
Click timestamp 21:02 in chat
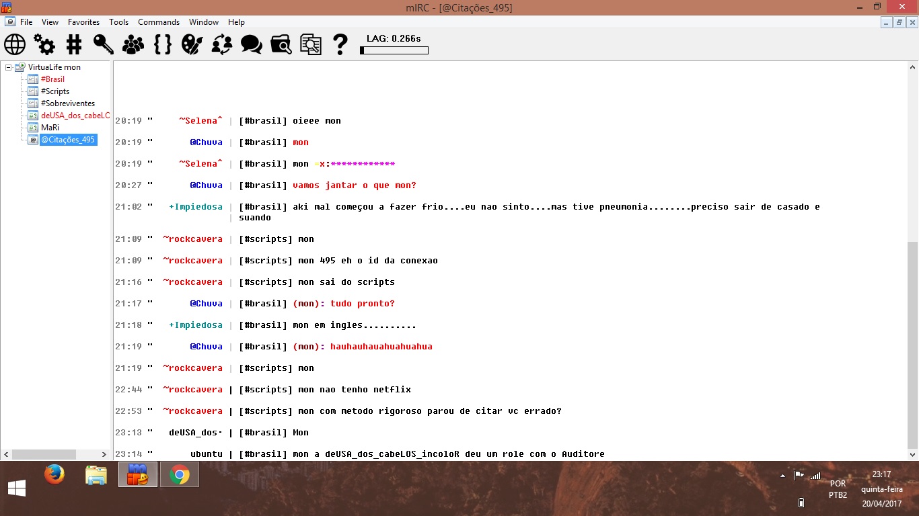click(128, 207)
